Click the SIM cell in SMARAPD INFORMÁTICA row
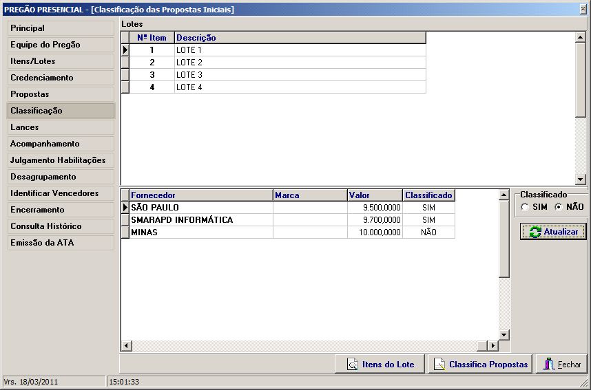This screenshot has height=390, width=591. click(x=429, y=220)
